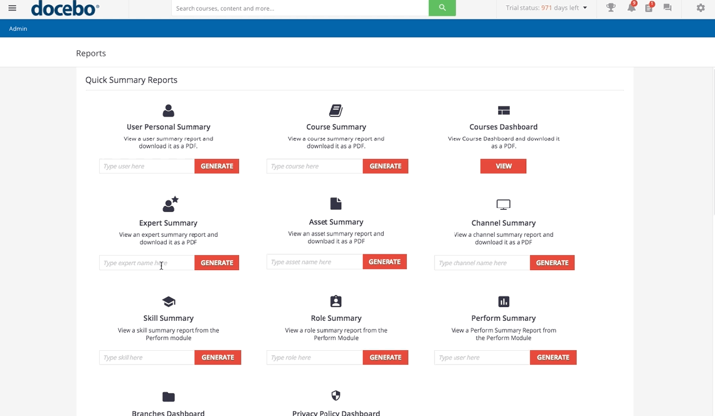This screenshot has height=416, width=715.
Task: Click the Branches Dashboard folder icon
Action: pos(168,396)
